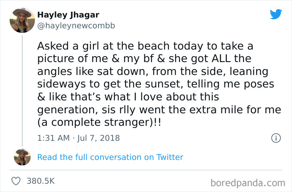Open Hayley Jhagar's large profile avatar

(22, 20)
